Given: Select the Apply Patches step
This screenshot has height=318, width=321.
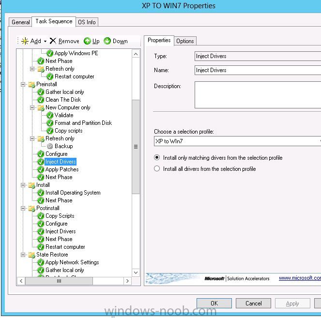Looking at the screenshot, I should [62, 169].
